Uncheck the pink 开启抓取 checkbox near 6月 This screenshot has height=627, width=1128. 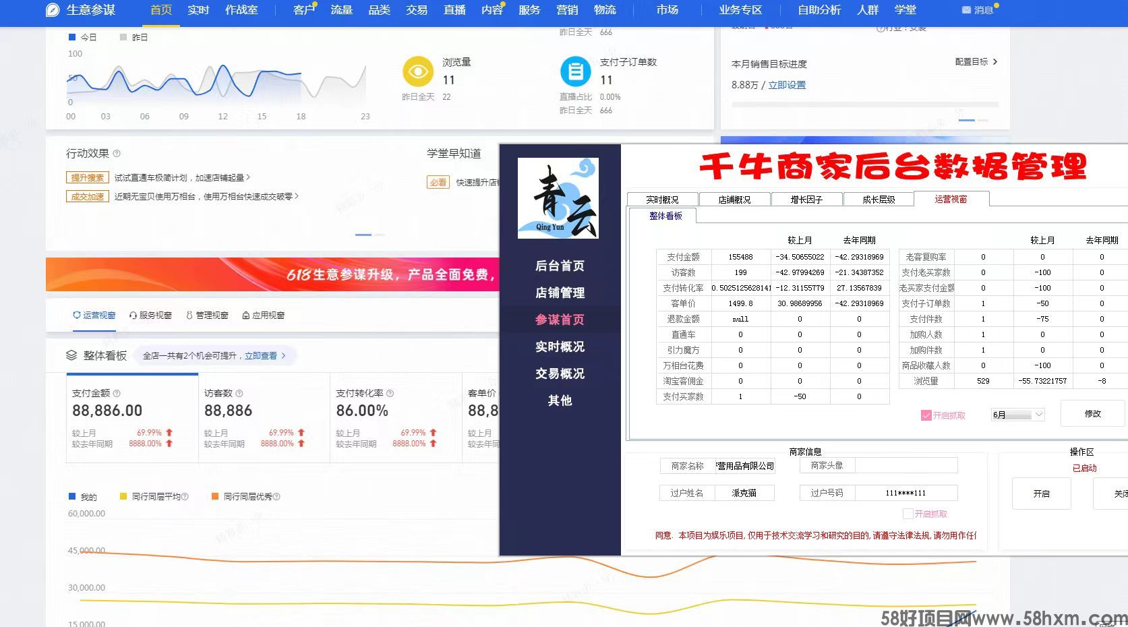point(926,415)
